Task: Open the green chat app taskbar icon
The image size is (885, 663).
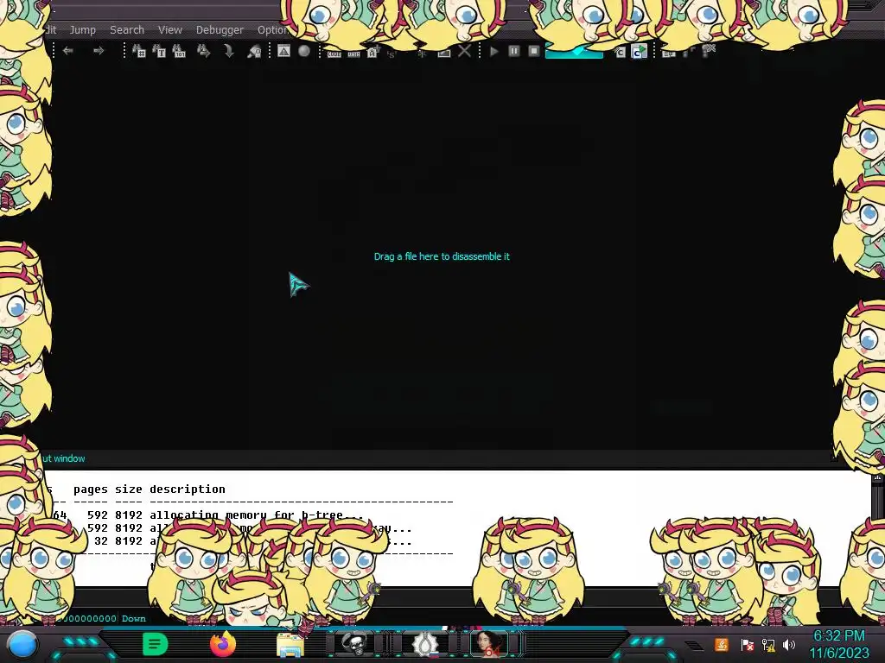Action: pyautogui.click(x=155, y=644)
